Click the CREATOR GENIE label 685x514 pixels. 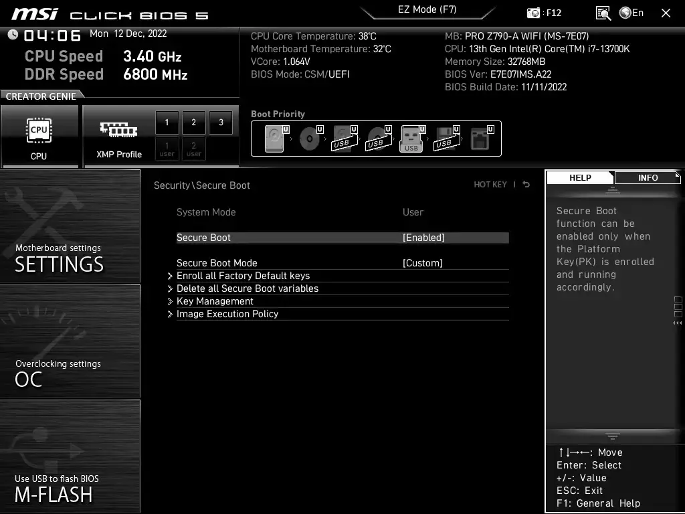[41, 96]
